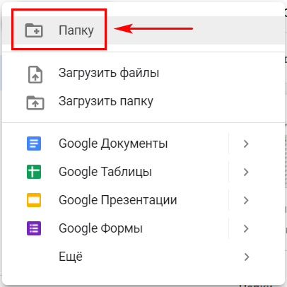
Task: Click the green Google Sheets icon
Action: (x=34, y=172)
